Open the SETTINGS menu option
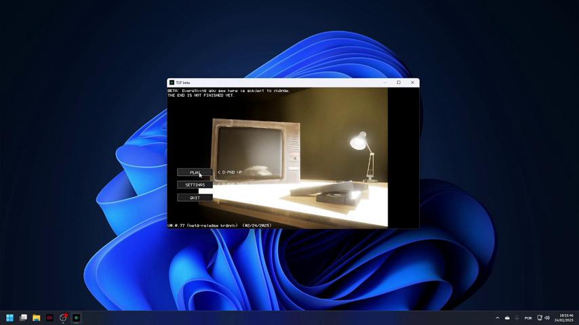 (x=195, y=185)
